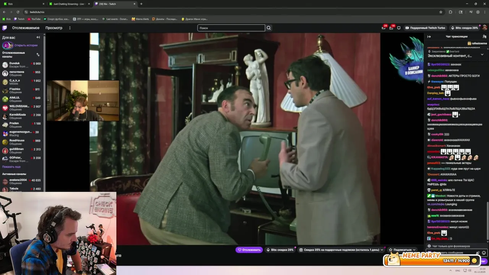Open the notifications tray with badge 29
This screenshot has width=489, height=275.
tap(384, 28)
